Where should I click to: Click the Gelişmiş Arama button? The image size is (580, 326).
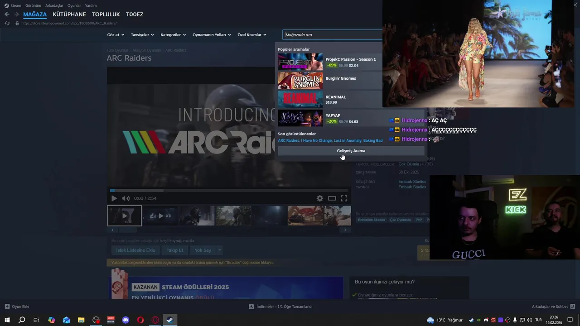tap(351, 151)
